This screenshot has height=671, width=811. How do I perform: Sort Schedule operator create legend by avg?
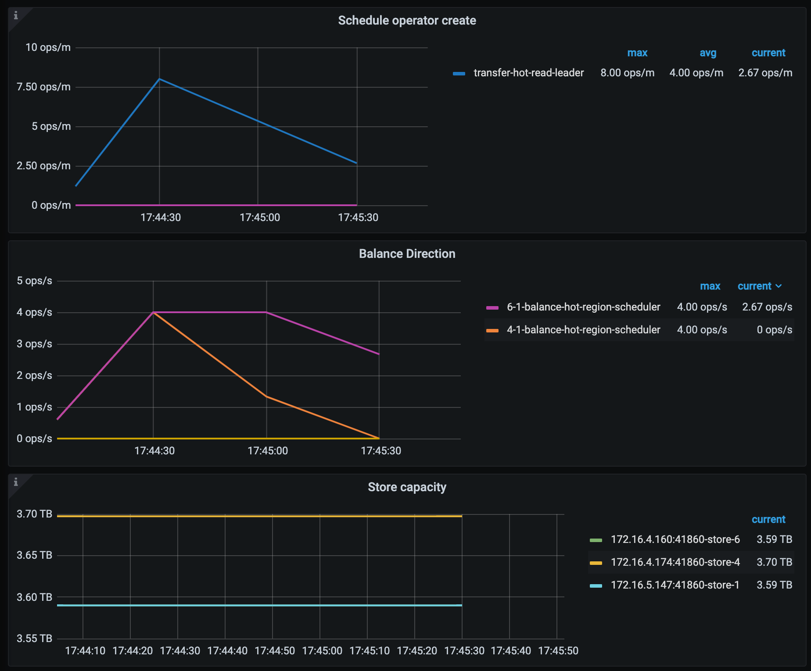pyautogui.click(x=707, y=53)
